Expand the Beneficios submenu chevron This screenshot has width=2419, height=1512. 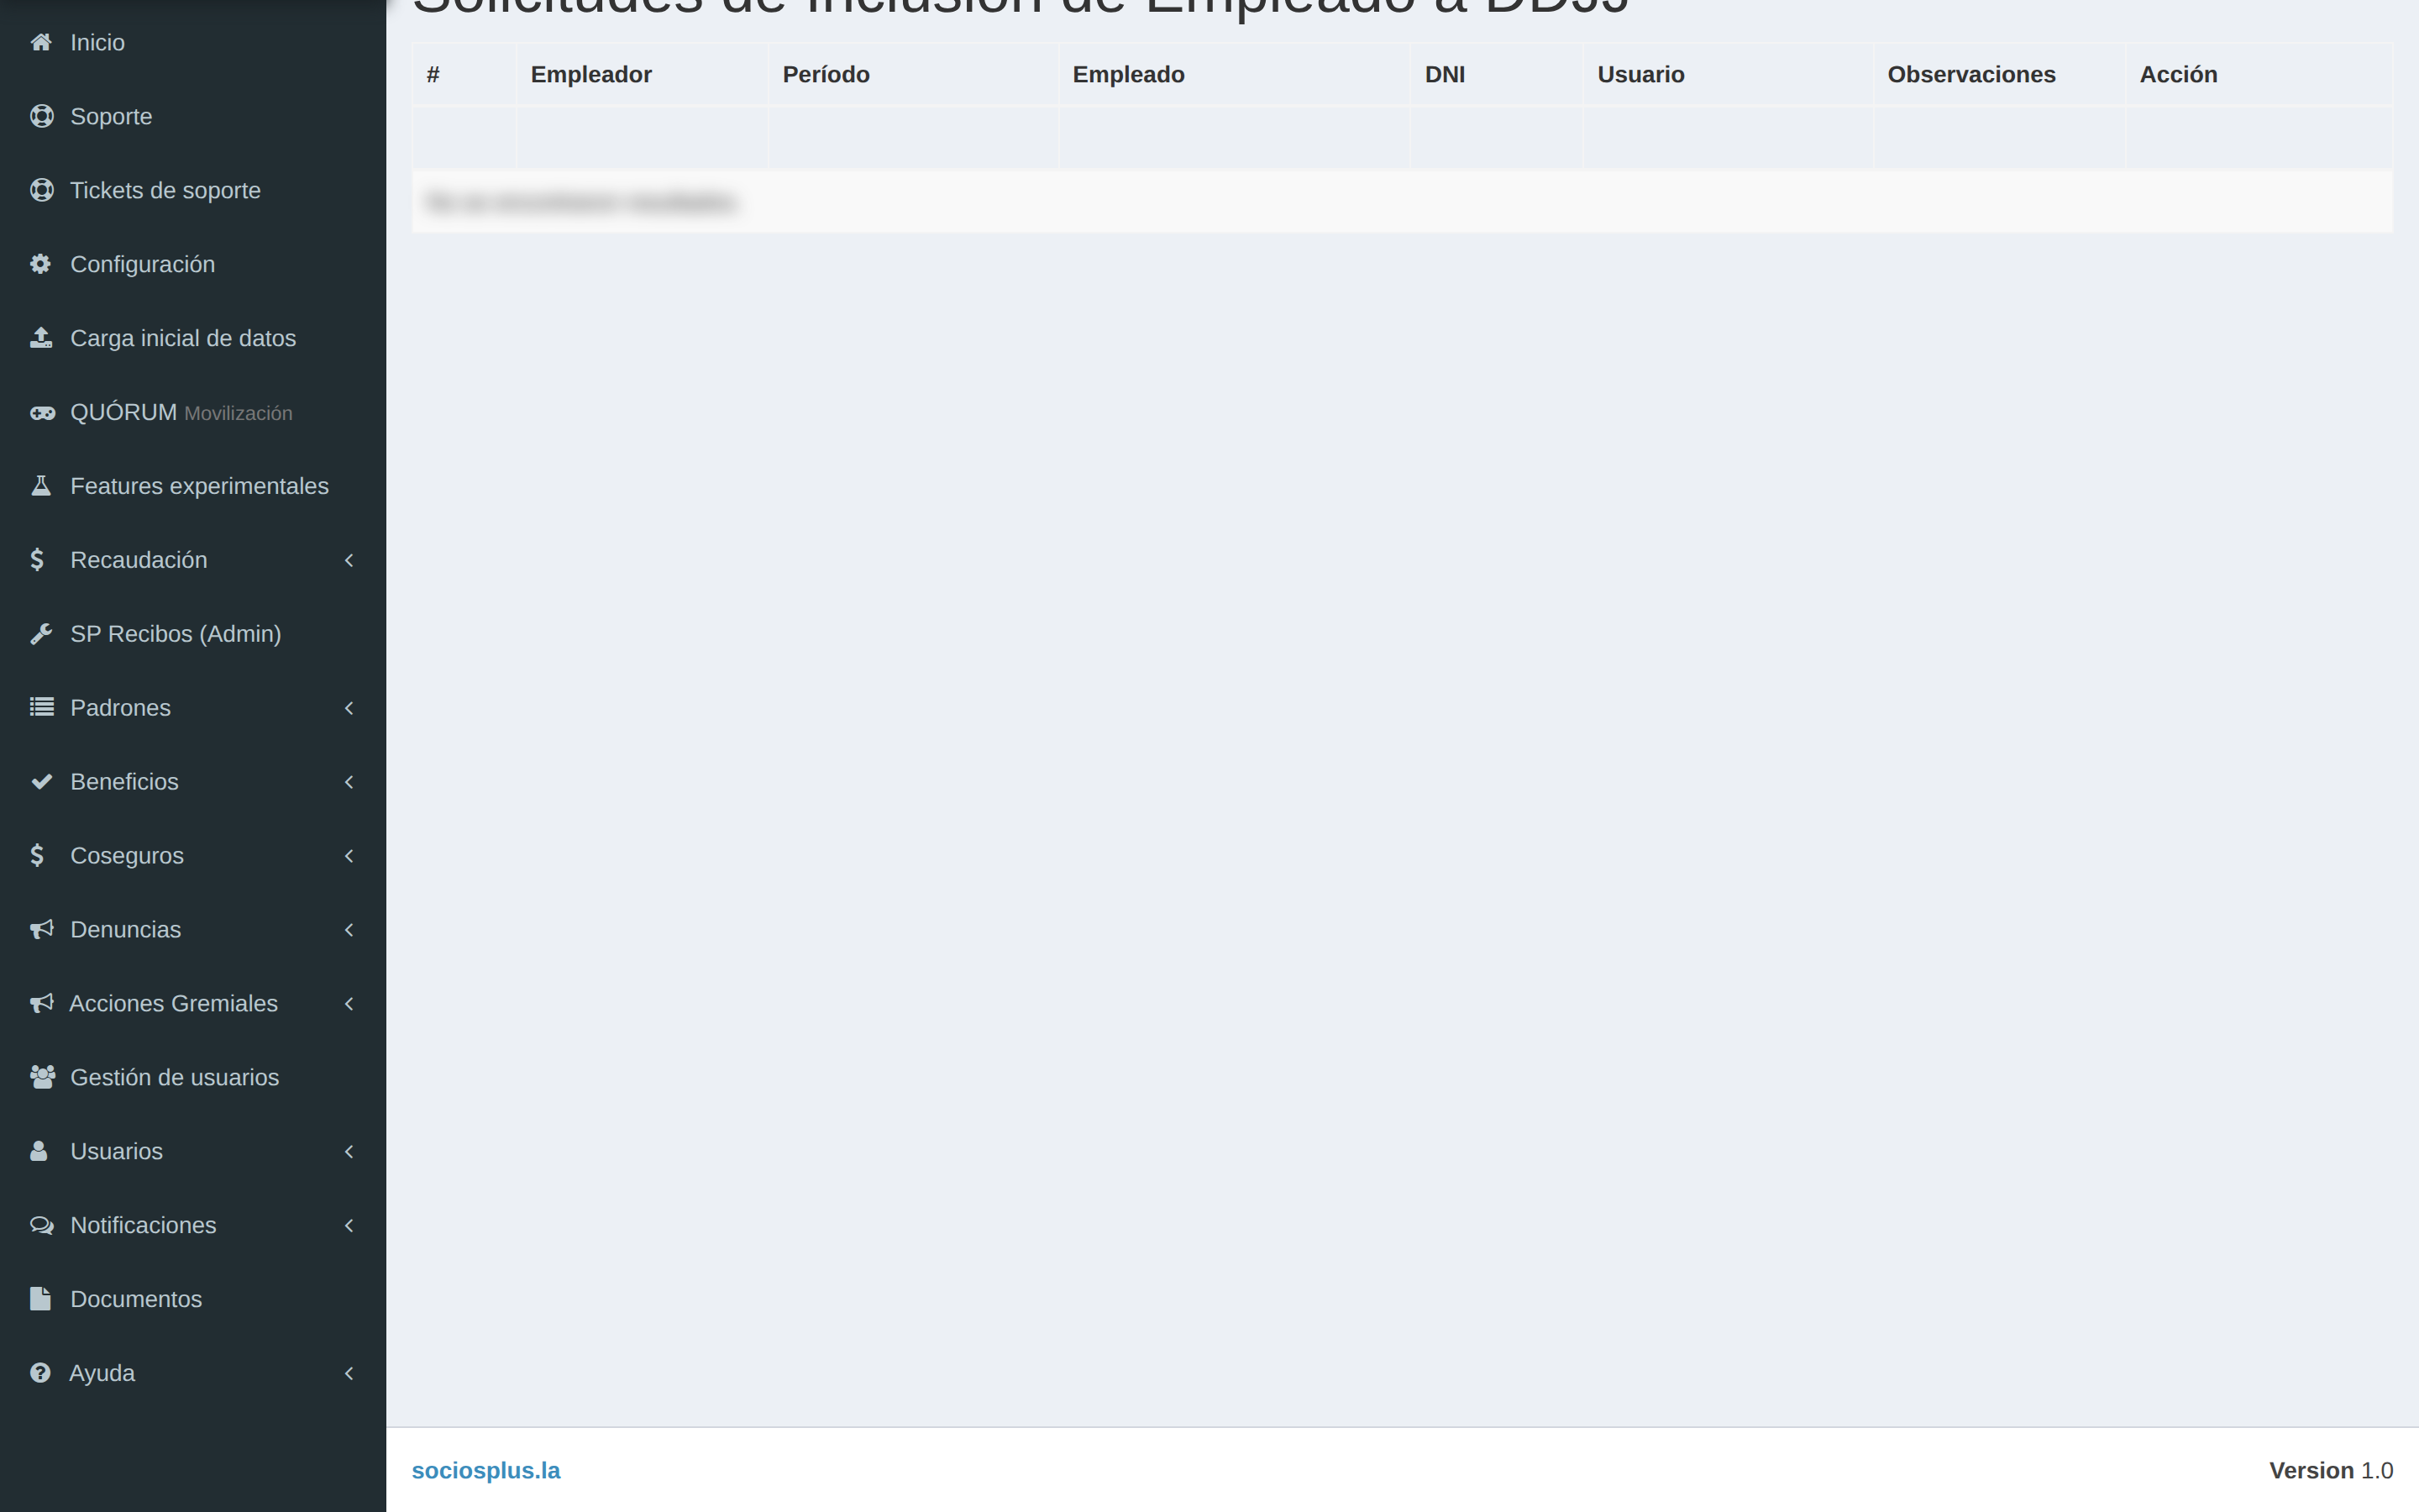349,782
